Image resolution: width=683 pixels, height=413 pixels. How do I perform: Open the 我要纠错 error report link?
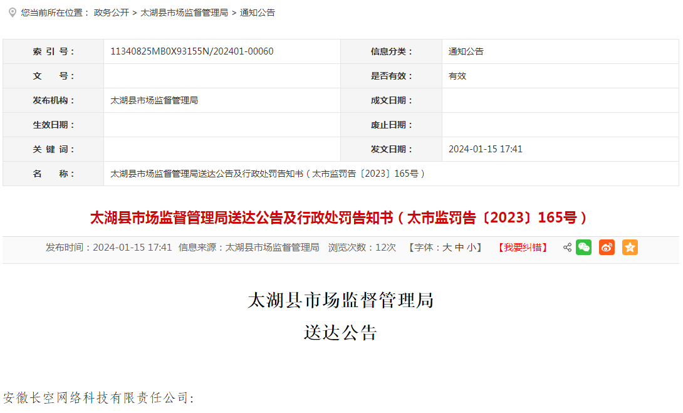tap(523, 248)
